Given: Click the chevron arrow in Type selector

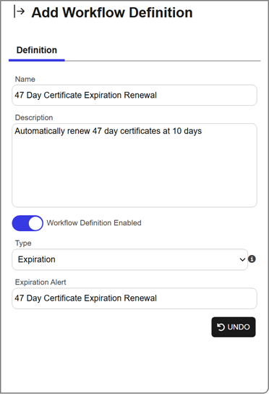Looking at the screenshot, I should (x=242, y=259).
